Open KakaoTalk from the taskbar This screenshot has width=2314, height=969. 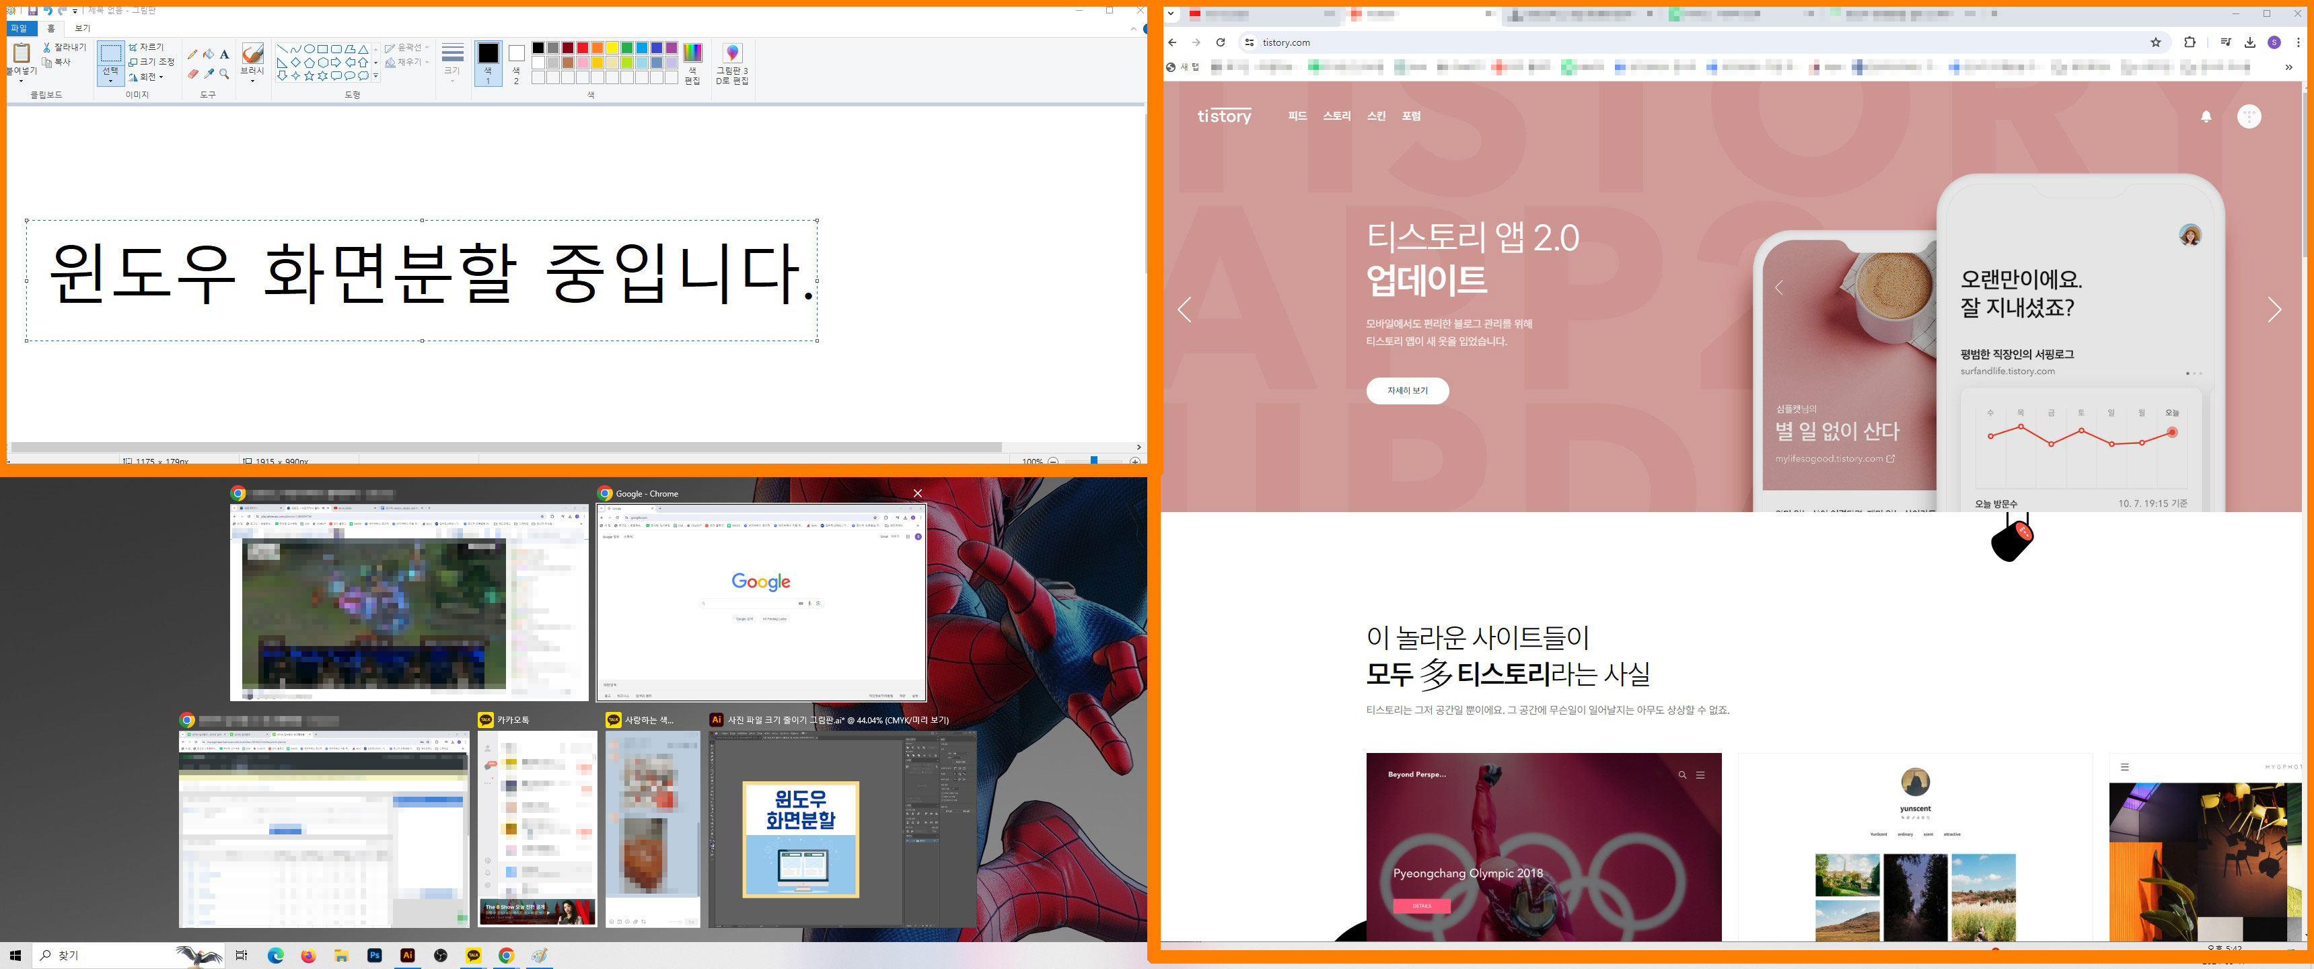[474, 956]
